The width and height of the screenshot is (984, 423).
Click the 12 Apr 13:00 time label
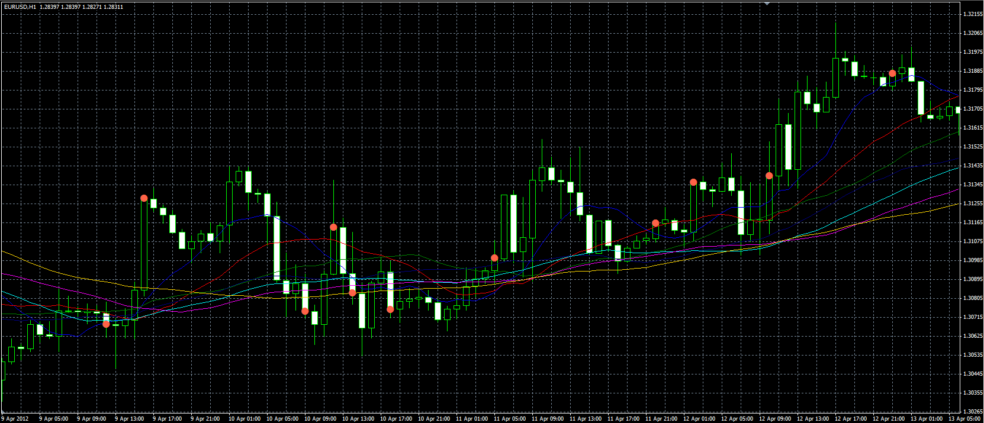click(813, 419)
